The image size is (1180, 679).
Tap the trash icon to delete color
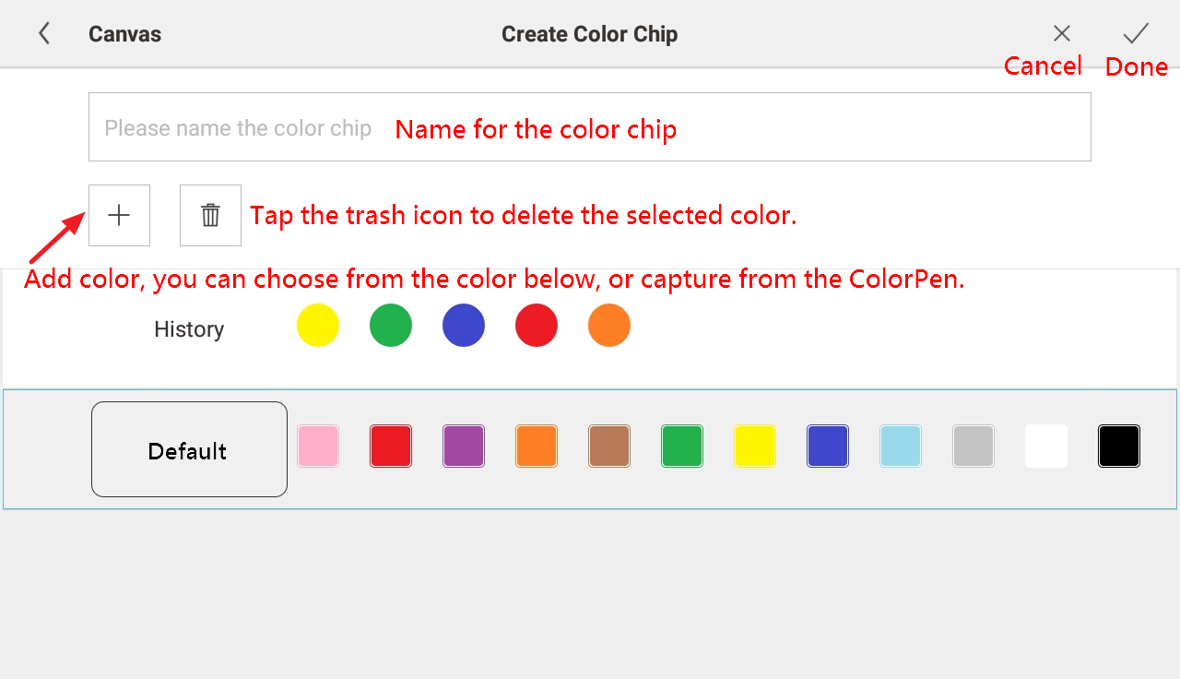click(210, 216)
